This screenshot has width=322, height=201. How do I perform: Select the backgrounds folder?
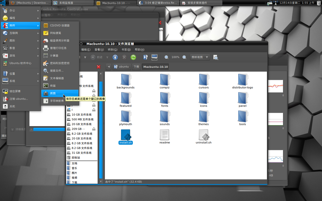point(126,81)
